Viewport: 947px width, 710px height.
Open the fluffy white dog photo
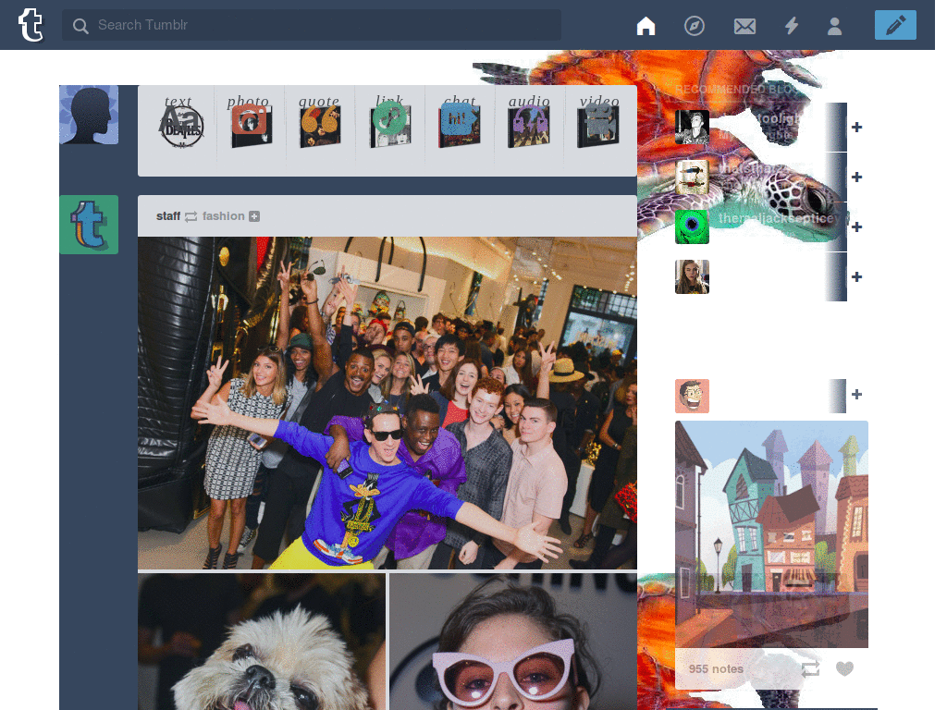click(x=262, y=642)
